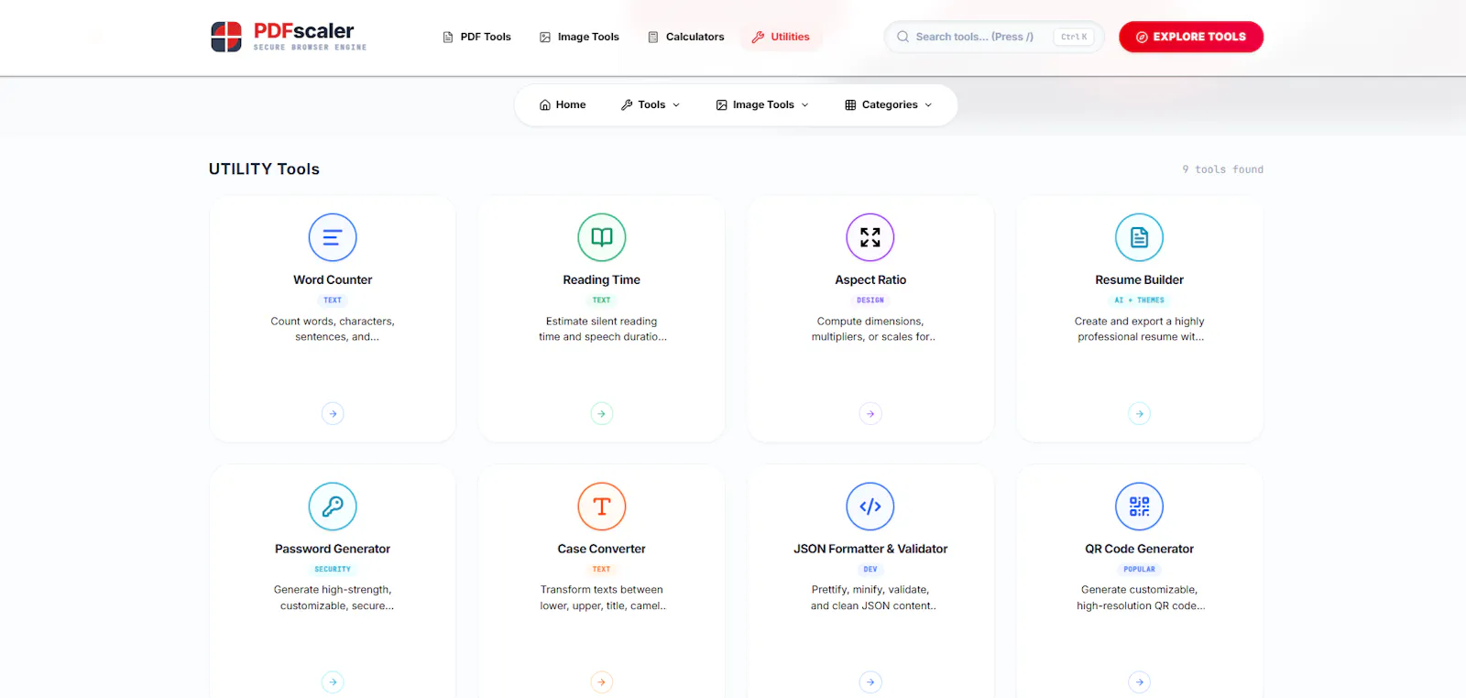Screen dimensions: 1466x698
Task: Click 'Compute dimensions, multipliers' description
Action: click(872, 330)
